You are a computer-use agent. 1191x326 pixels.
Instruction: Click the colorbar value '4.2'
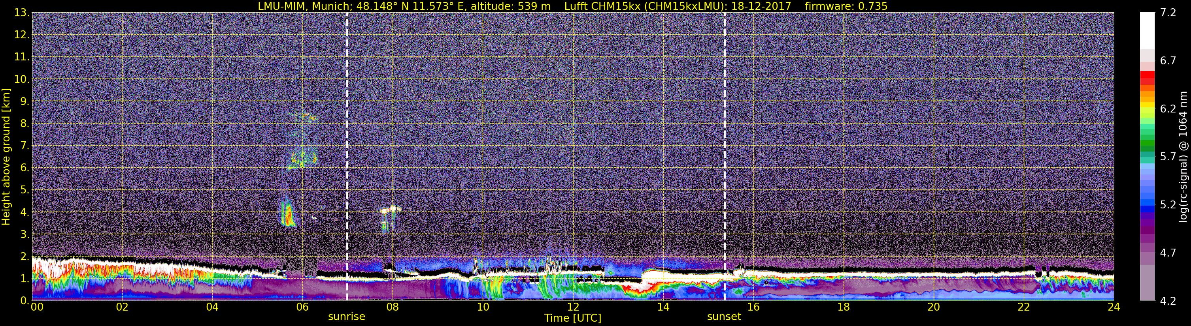pos(1168,301)
